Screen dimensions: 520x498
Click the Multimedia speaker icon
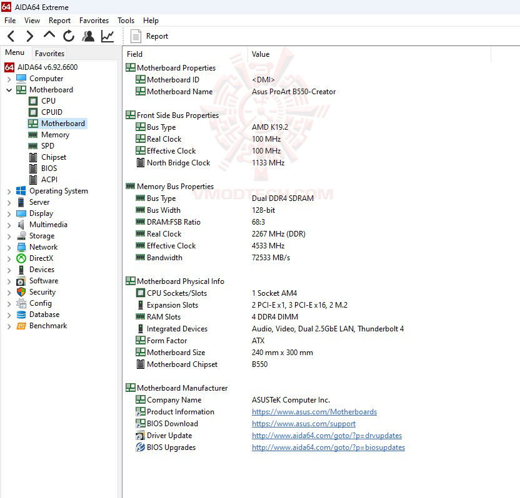coord(21,225)
